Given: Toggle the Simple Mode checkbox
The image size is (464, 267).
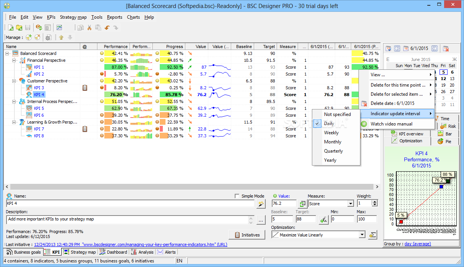Looking at the screenshot, I should (237, 196).
